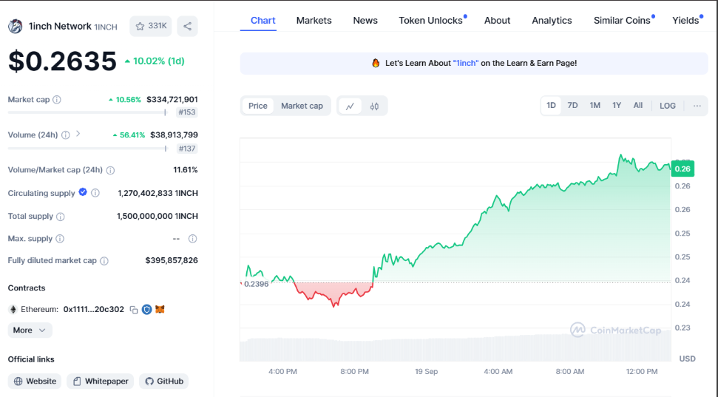Screen dimensions: 718x397
Task: Open the official Website link
Action: pyautogui.click(x=35, y=381)
